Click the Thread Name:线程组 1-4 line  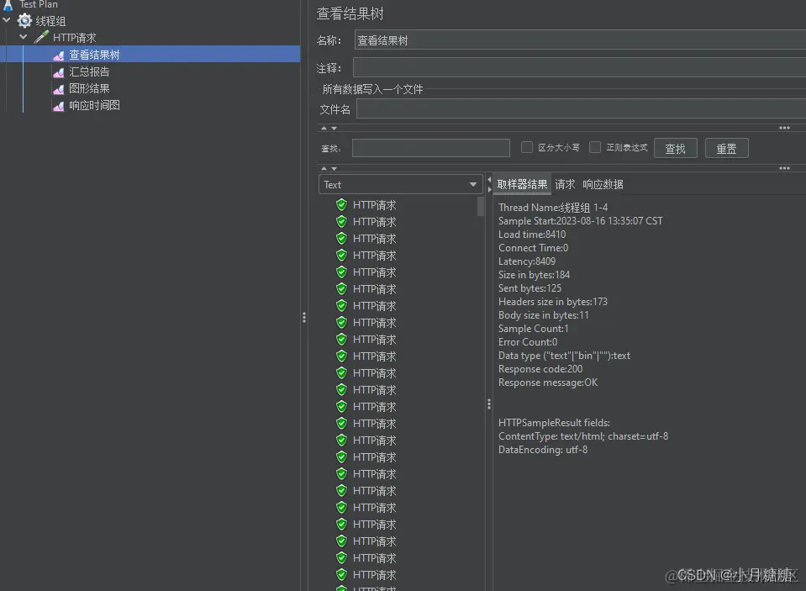point(553,208)
